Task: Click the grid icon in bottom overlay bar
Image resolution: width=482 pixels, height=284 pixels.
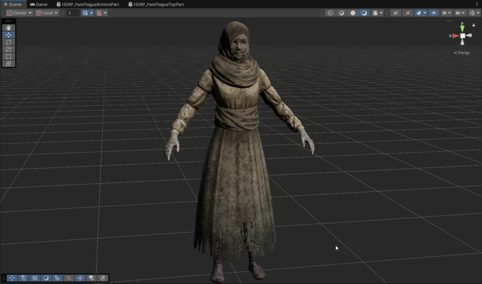Action: (35, 278)
